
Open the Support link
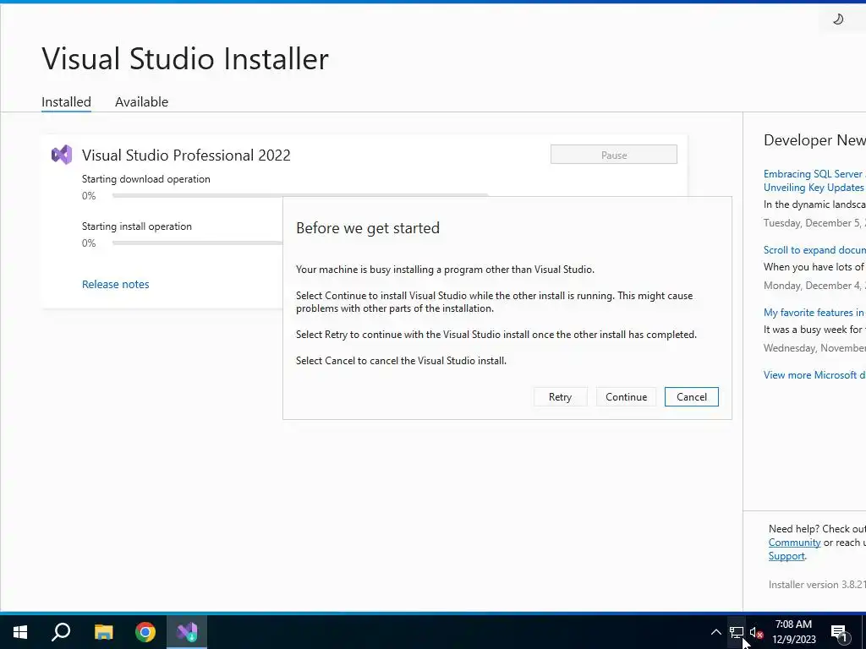tap(787, 556)
